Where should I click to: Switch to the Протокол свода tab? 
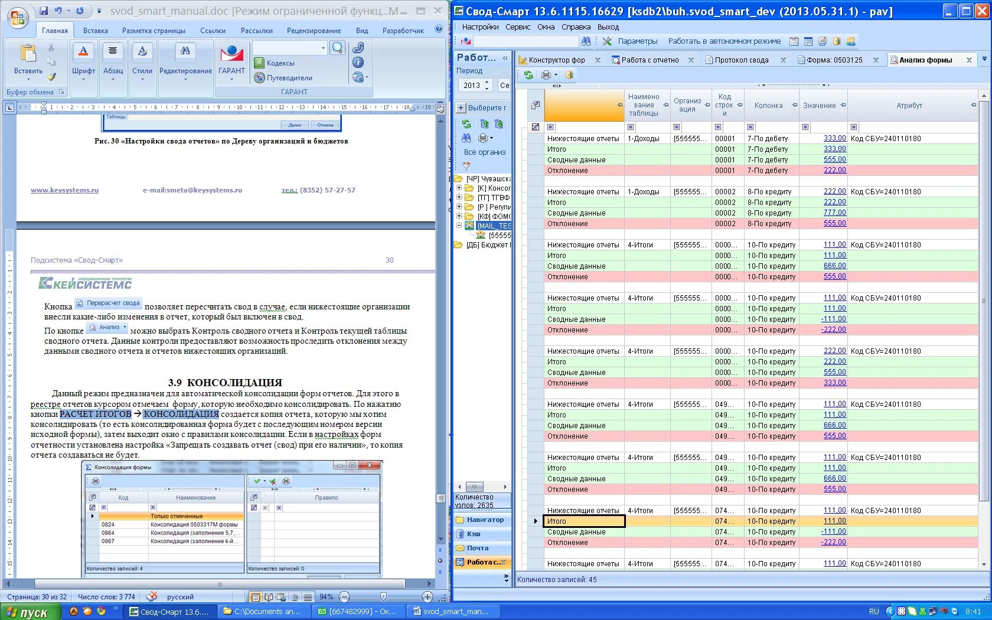pos(742,60)
